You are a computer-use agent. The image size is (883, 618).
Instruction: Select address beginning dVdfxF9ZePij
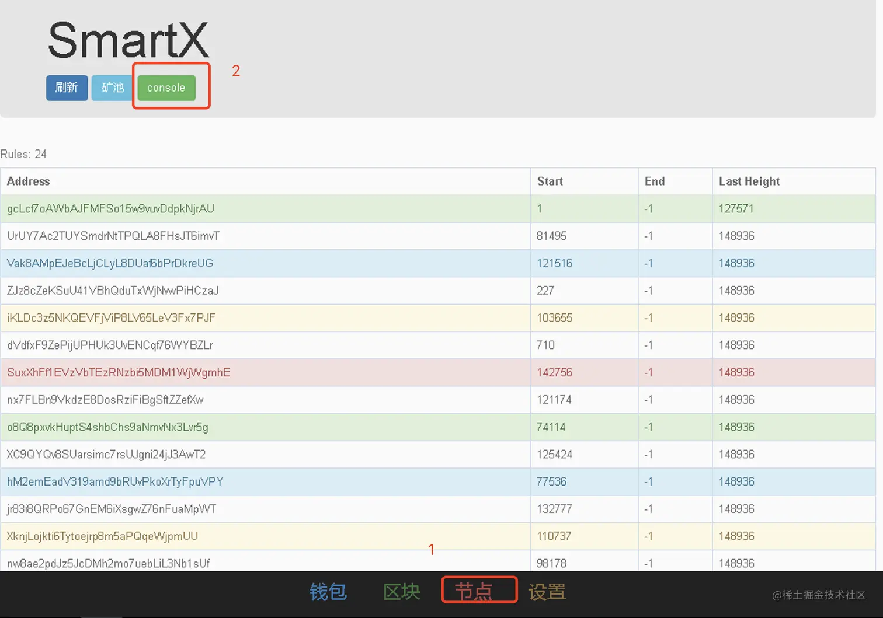[x=110, y=345]
